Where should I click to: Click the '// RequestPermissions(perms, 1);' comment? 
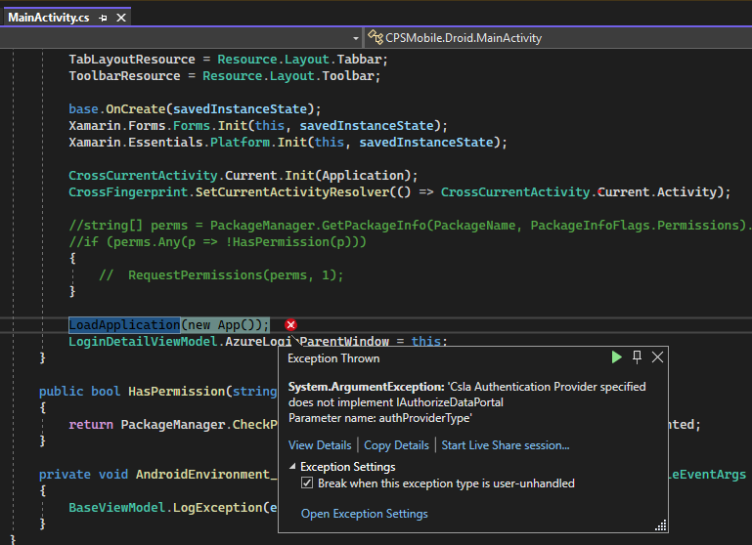point(221,274)
